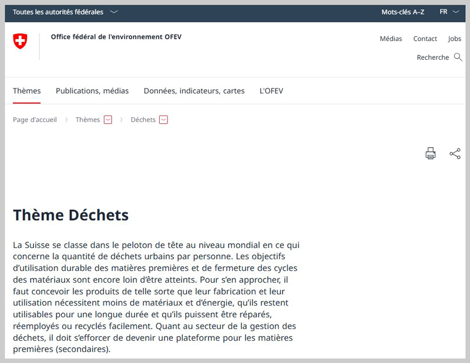Go to the L'OFEV navigation tab
Screen dimensions: 470x363
(271, 91)
